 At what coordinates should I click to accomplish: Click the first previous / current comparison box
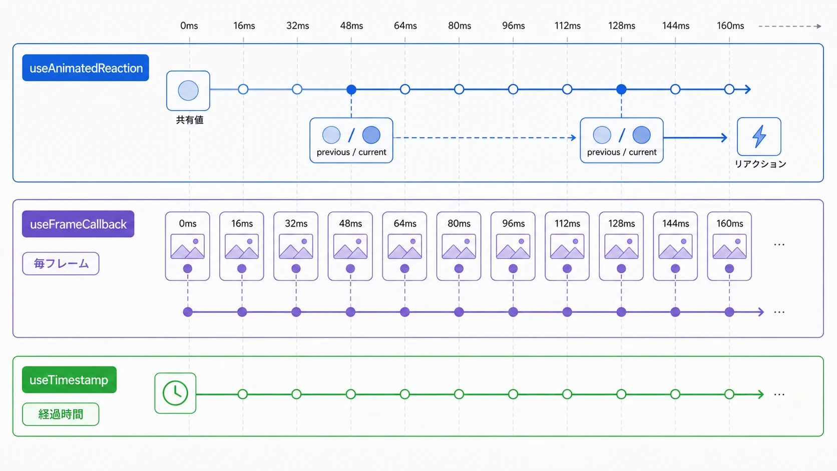point(351,140)
